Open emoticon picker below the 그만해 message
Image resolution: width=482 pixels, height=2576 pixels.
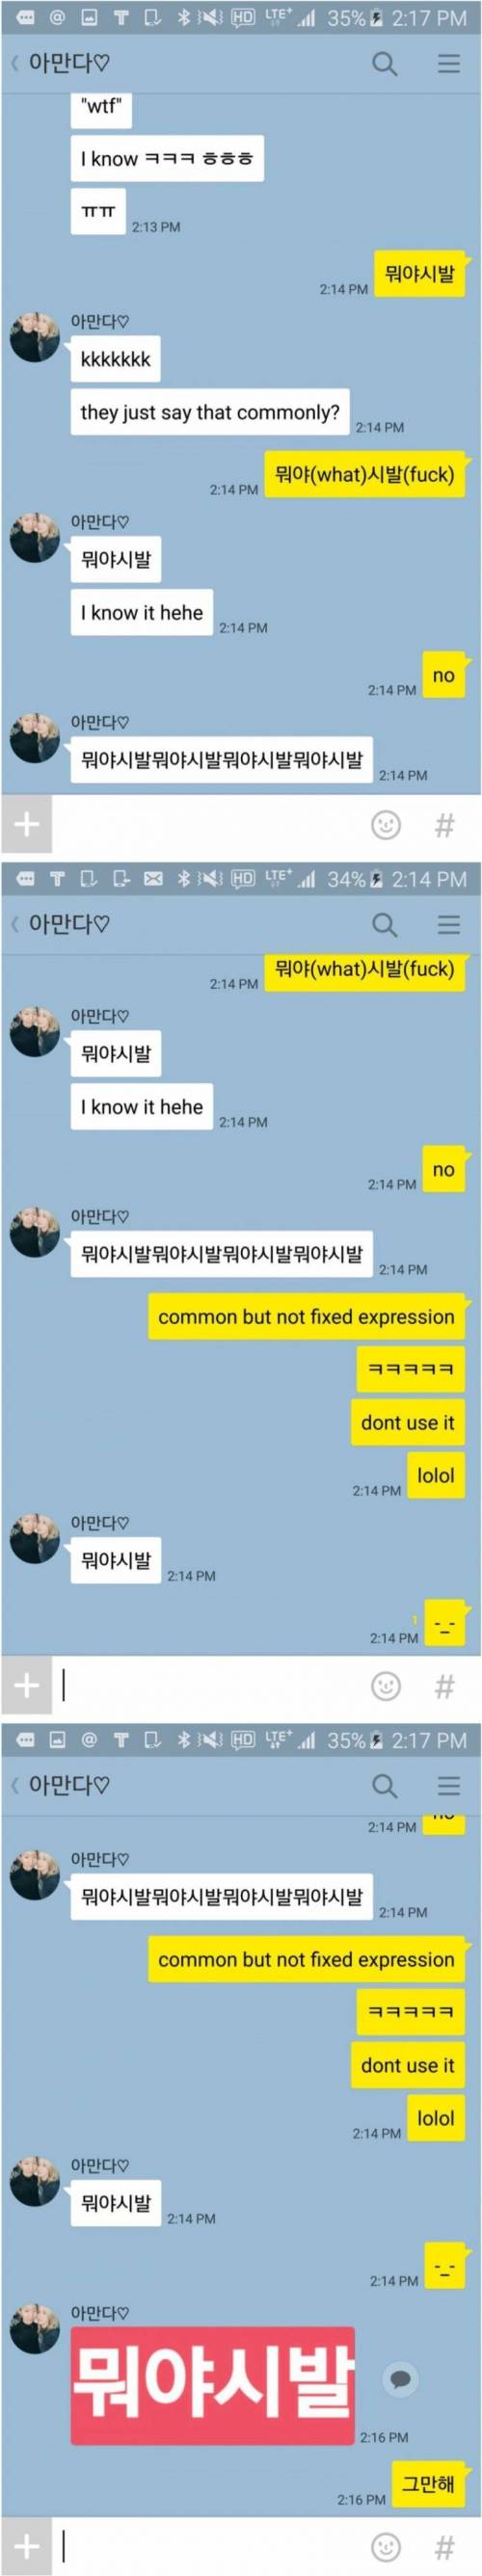[x=386, y=2546]
